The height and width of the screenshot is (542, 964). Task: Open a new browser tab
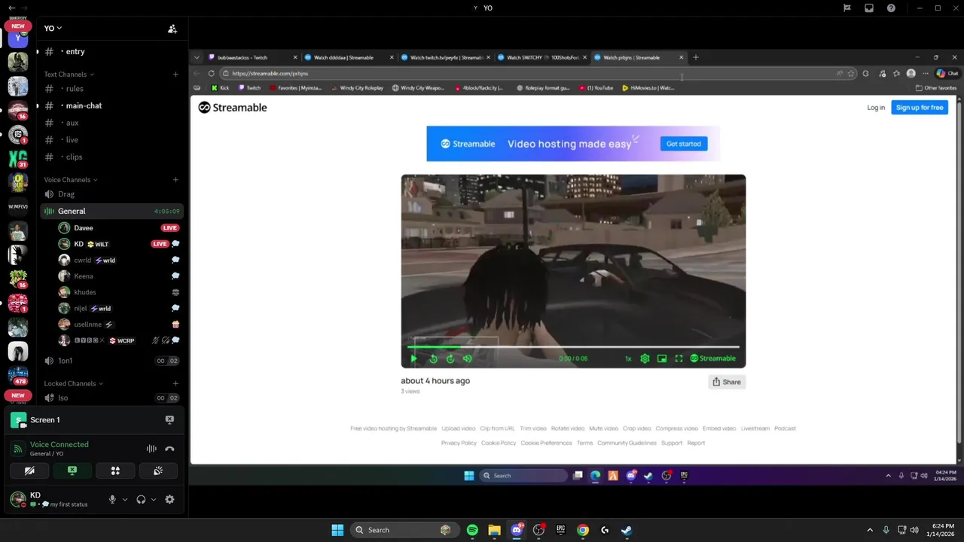tap(695, 57)
